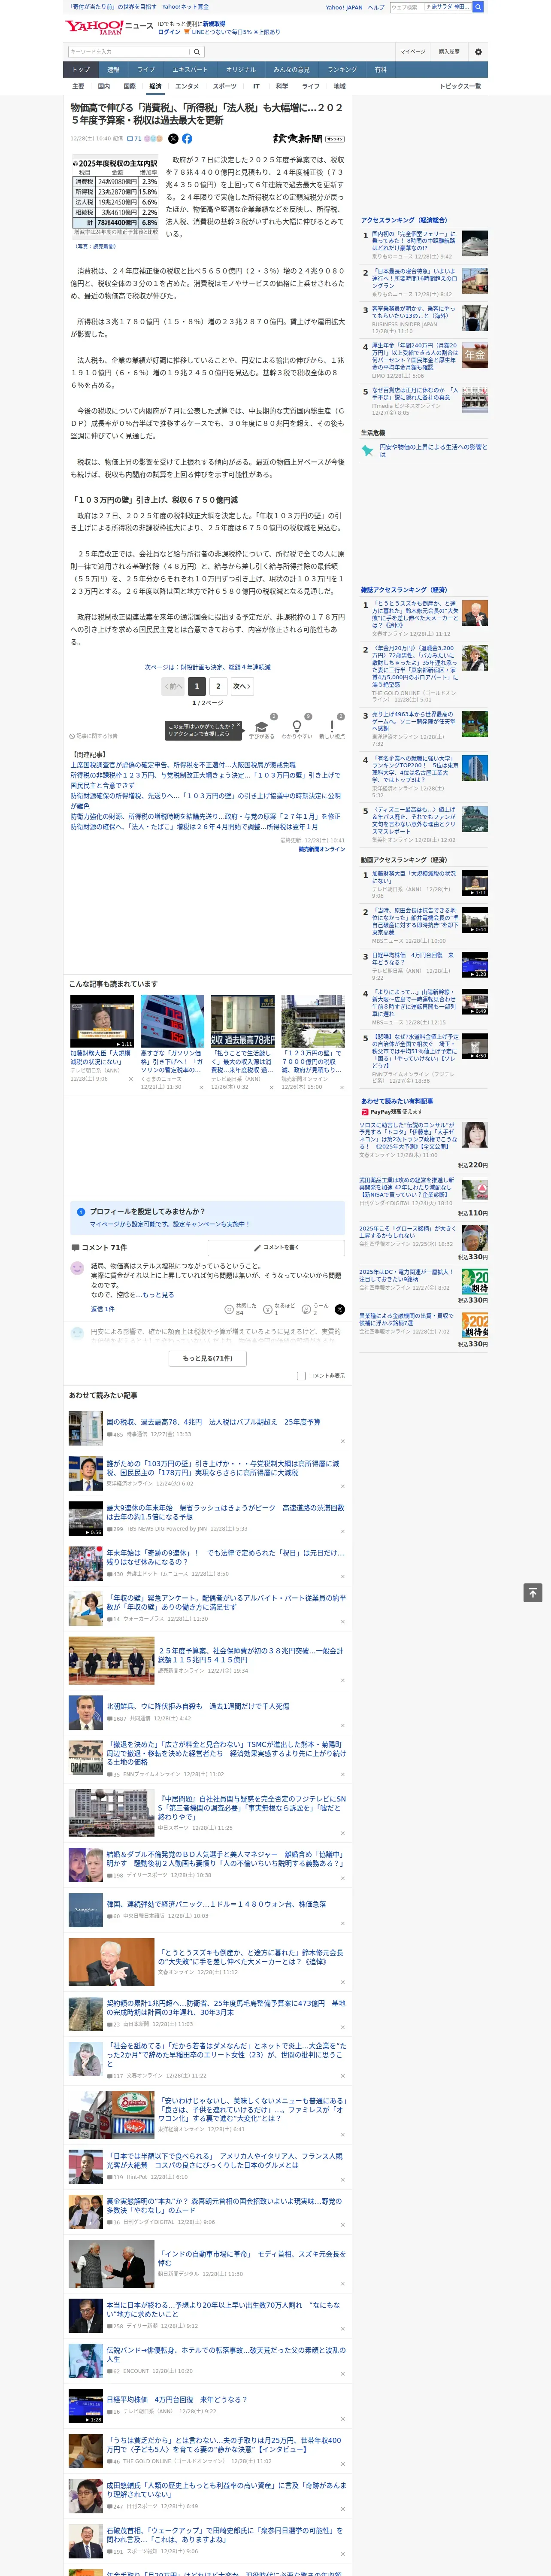The image size is (551, 2576).
Task: Share the comment via X icon
Action: coord(340,1309)
